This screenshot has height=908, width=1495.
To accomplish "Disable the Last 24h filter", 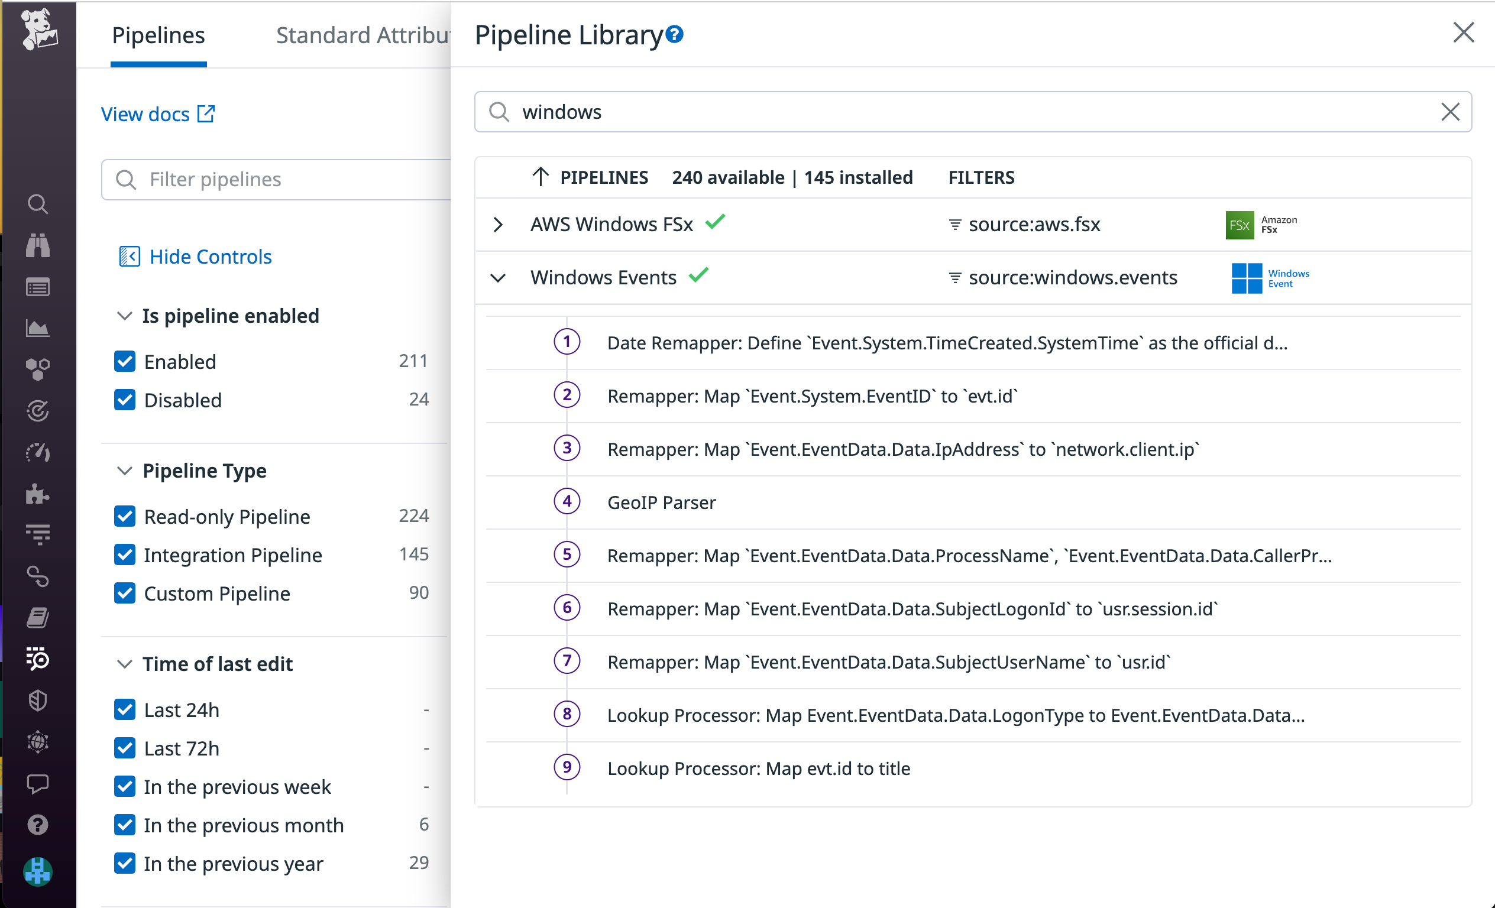I will point(124,709).
